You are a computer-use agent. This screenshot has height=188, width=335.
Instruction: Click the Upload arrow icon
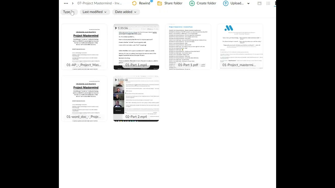click(226, 3)
